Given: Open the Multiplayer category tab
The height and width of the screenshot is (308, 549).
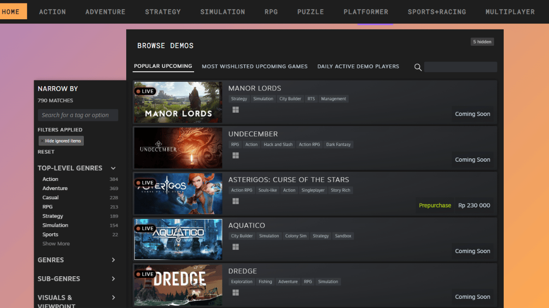Looking at the screenshot, I should pyautogui.click(x=510, y=12).
